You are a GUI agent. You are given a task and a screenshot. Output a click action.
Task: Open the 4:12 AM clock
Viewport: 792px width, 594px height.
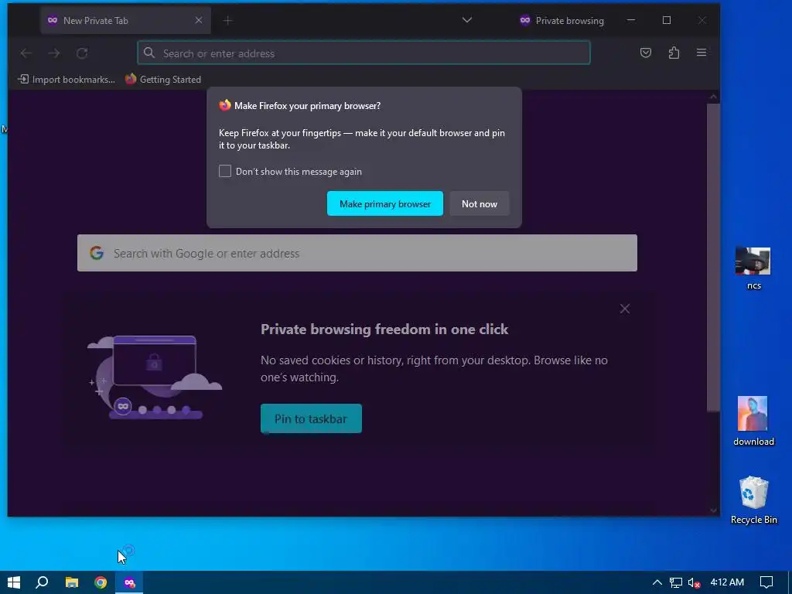(x=727, y=582)
